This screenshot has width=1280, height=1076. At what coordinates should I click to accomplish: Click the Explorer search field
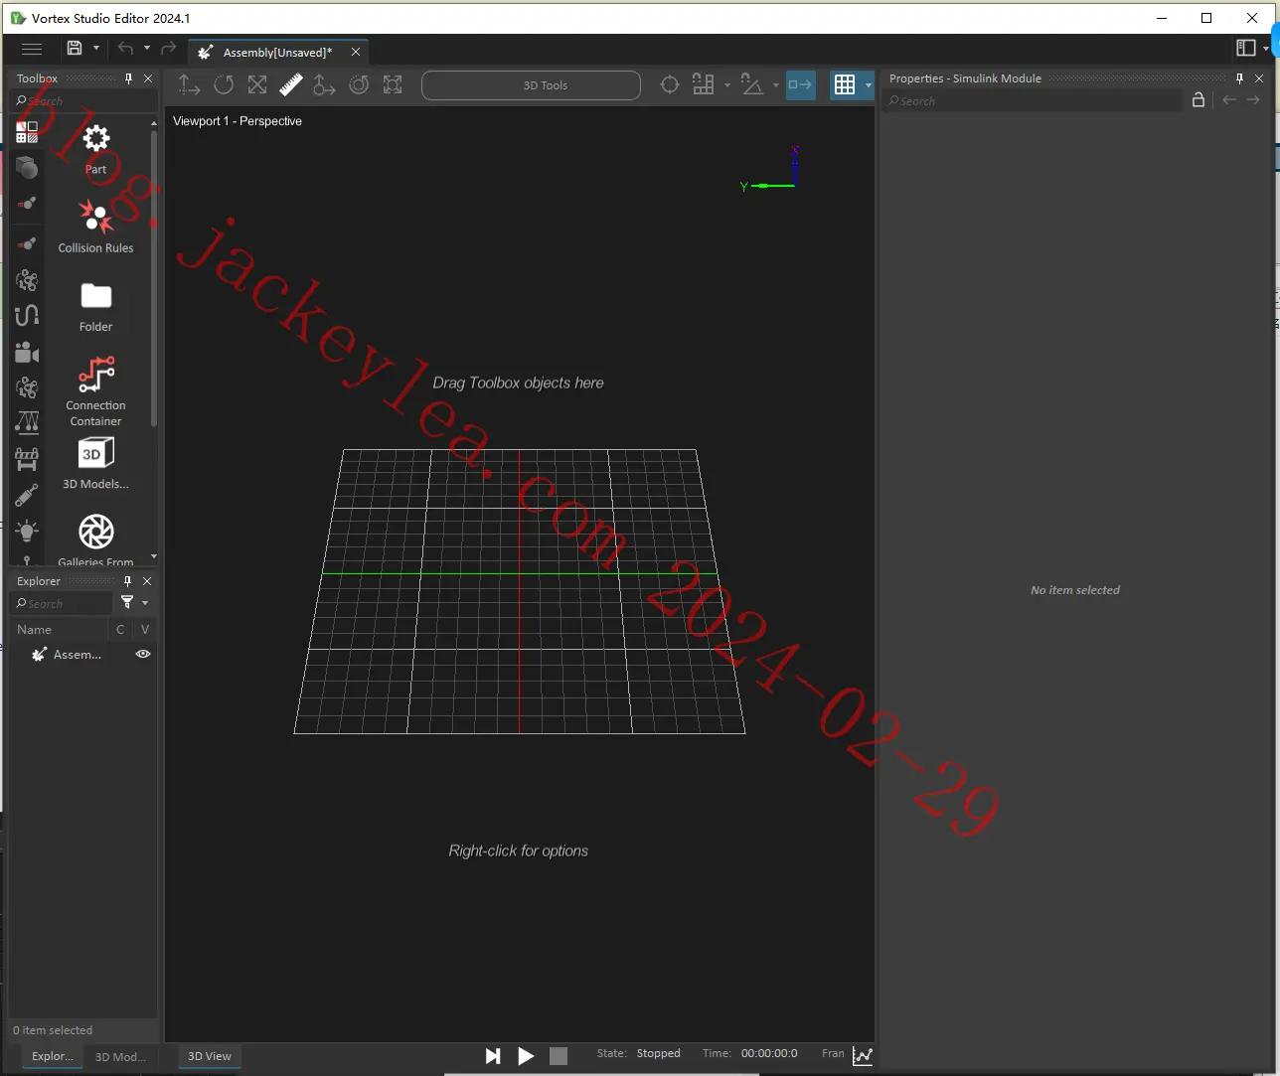pyautogui.click(x=63, y=603)
